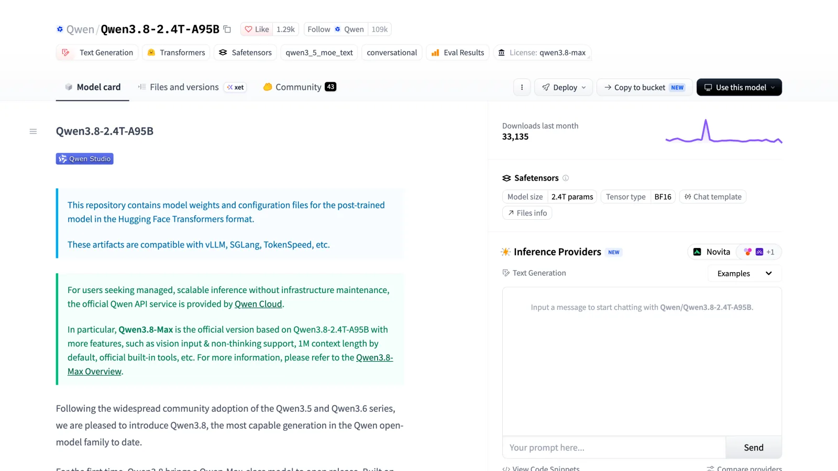Click the Safetensors info icon

pos(566,178)
